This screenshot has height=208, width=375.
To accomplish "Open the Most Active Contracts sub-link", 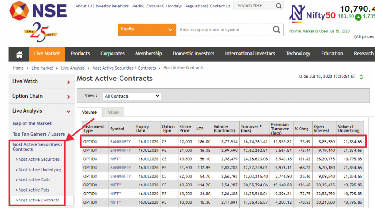I will click(x=39, y=200).
